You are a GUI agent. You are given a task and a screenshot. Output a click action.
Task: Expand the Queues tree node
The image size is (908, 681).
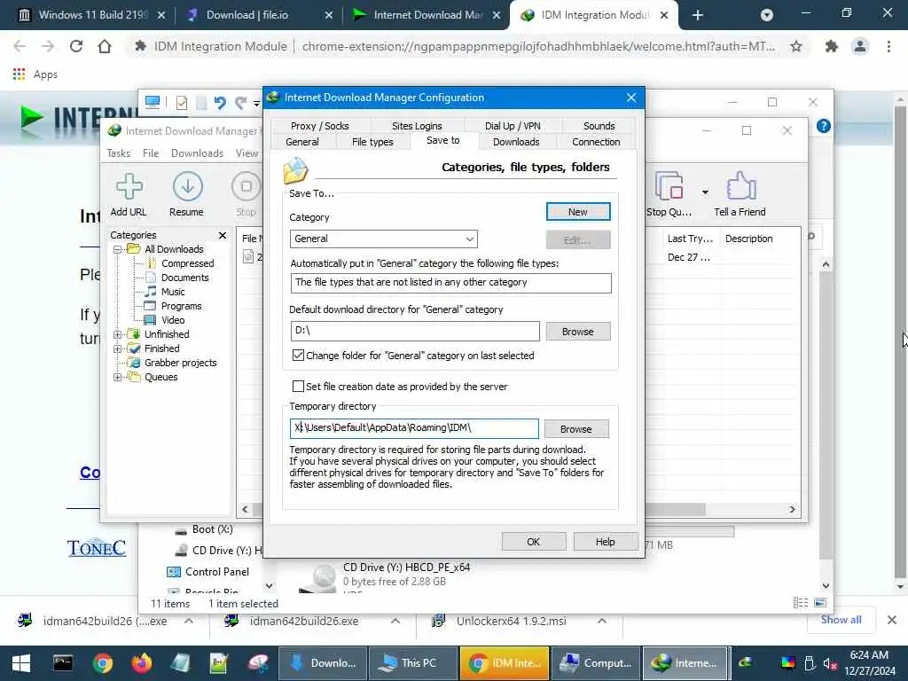pyautogui.click(x=118, y=377)
